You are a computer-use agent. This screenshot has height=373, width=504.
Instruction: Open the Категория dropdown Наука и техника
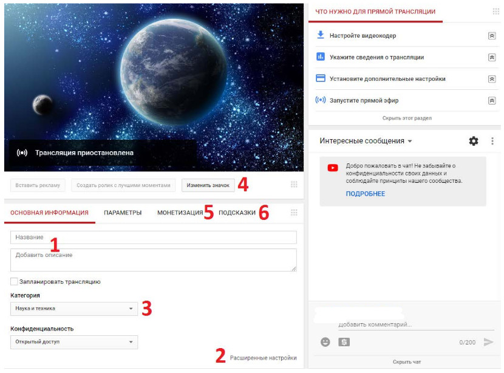point(74,309)
